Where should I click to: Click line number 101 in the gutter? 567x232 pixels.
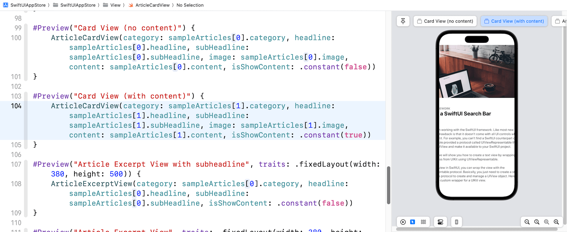point(16,77)
